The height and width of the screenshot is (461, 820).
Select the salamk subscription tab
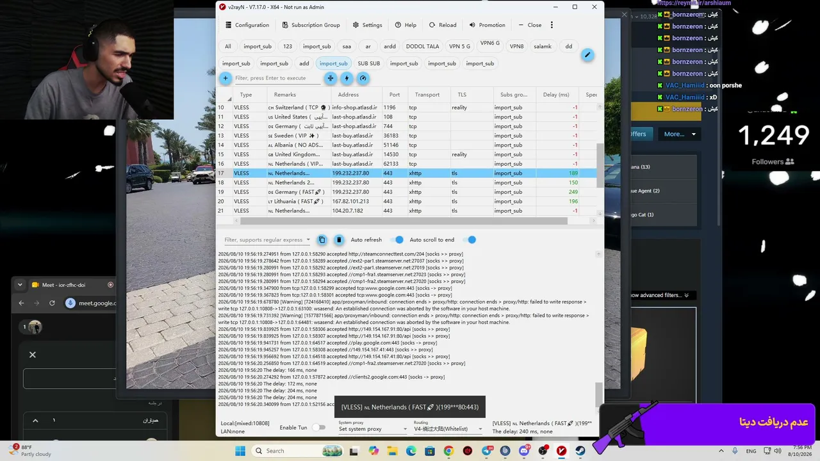tap(543, 47)
